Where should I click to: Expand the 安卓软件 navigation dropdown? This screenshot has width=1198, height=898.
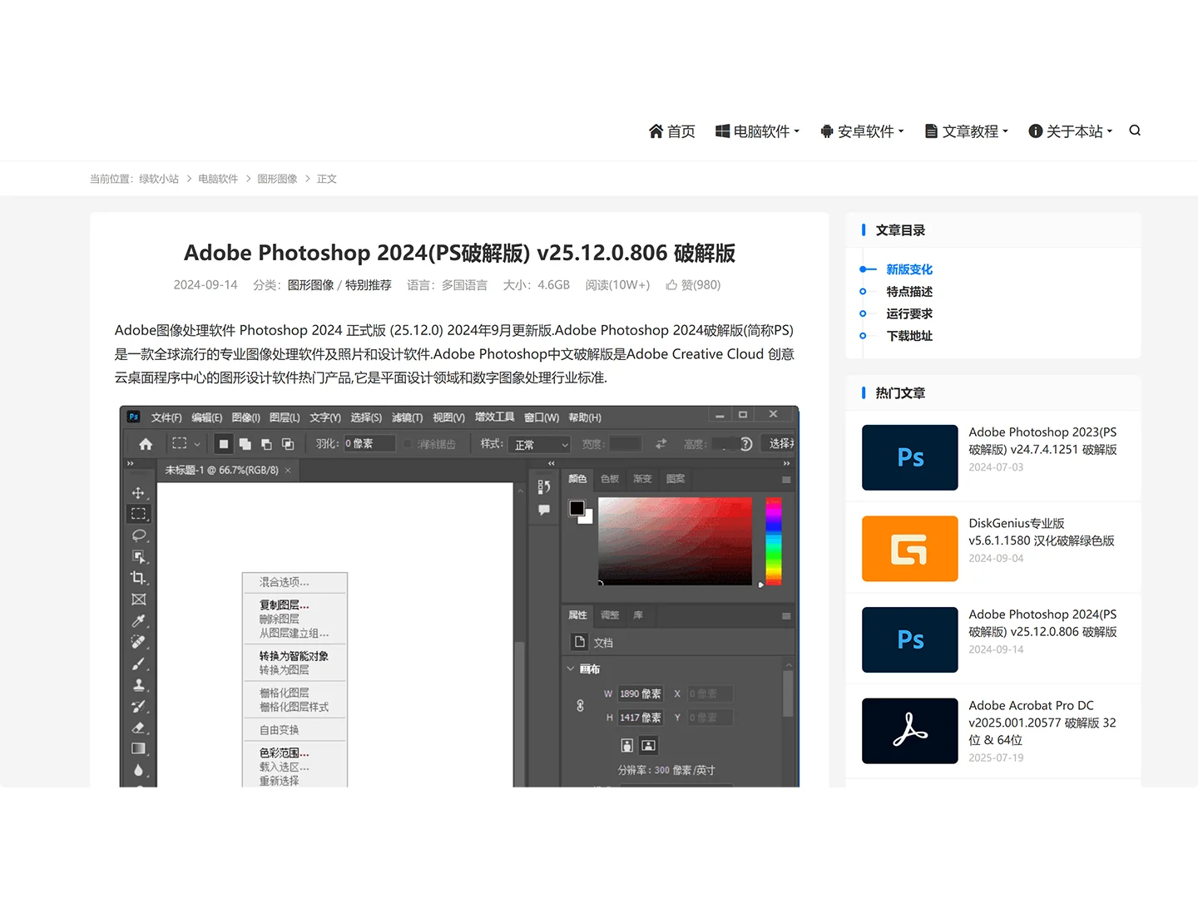(x=862, y=131)
